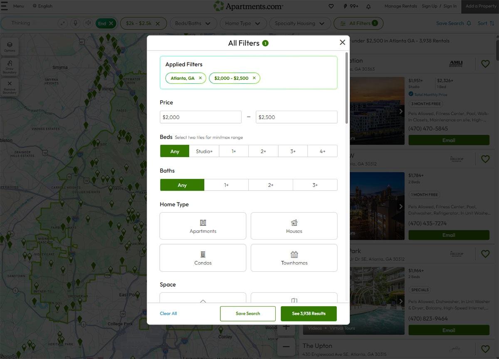Image resolution: width=499 pixels, height=359 pixels.
Task: Favorite the $1,964+ listing heart icon
Action: click(x=485, y=254)
